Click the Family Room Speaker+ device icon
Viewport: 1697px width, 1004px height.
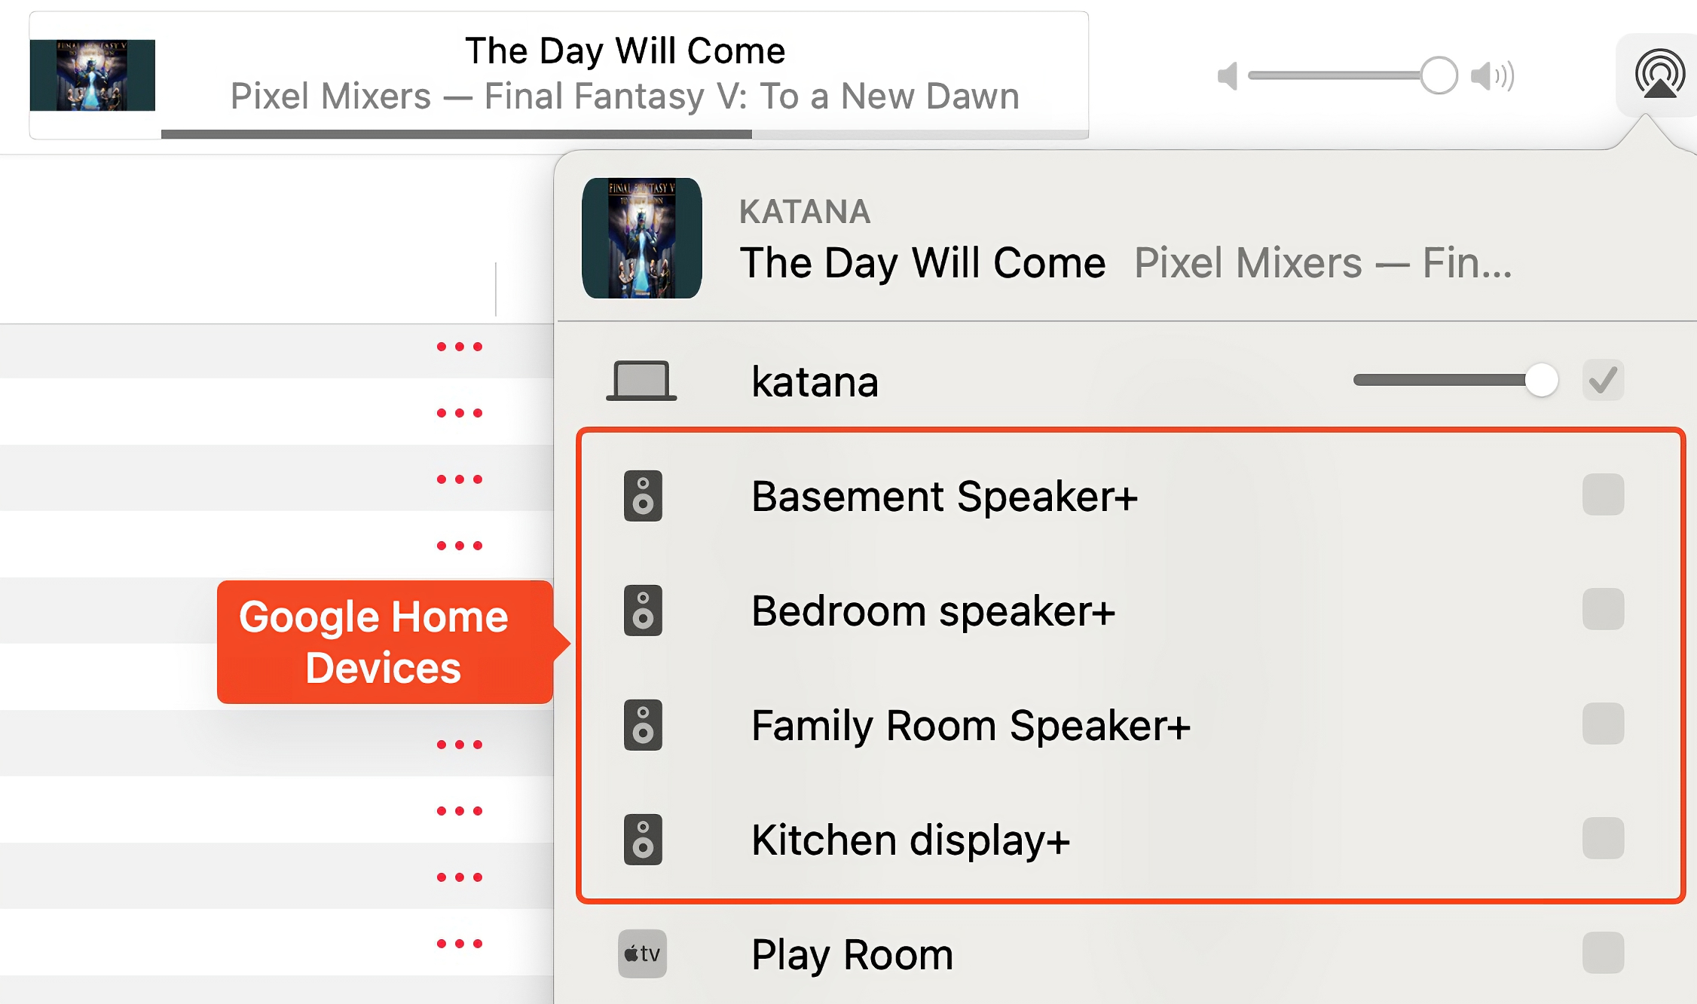coord(643,726)
